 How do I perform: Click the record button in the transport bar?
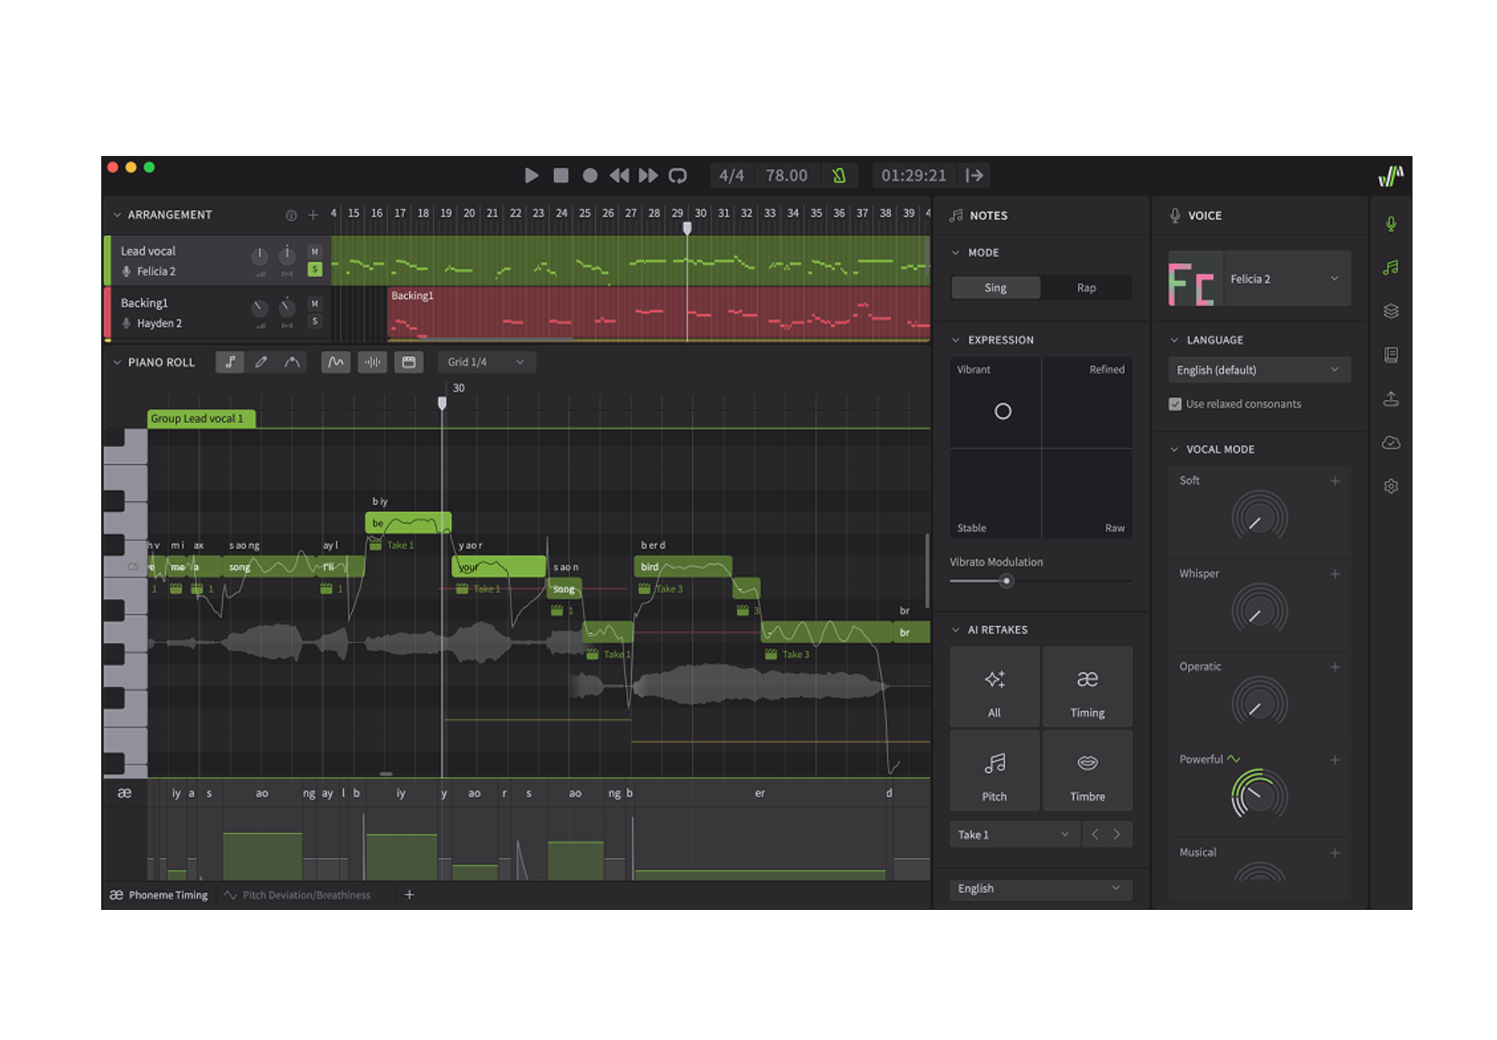[591, 175]
